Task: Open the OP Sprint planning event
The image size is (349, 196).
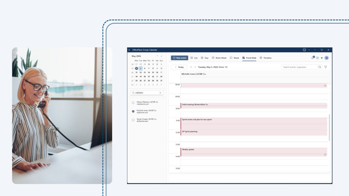Action: coord(254,132)
